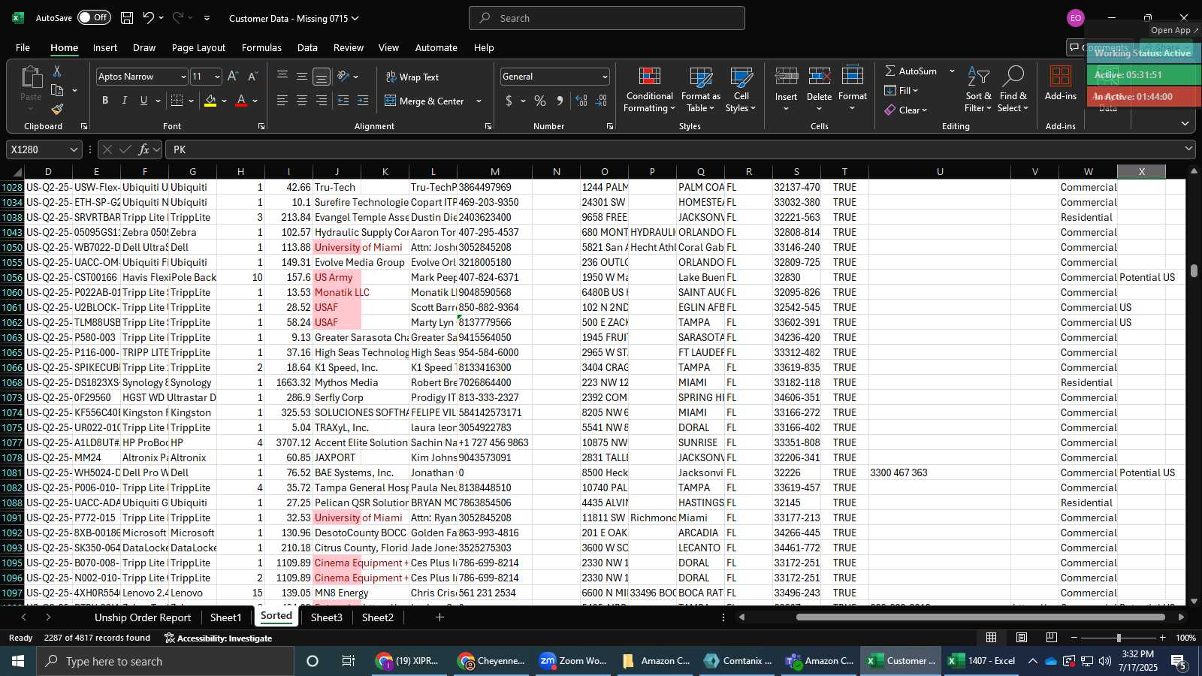The image size is (1202, 676).
Task: Open the File menu
Action: tap(23, 47)
